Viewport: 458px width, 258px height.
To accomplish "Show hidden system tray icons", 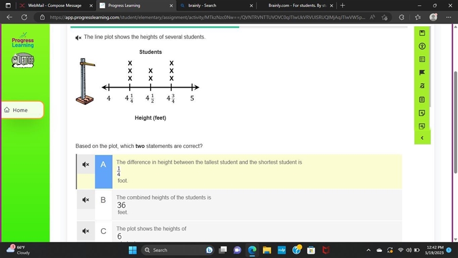I will tap(369, 250).
